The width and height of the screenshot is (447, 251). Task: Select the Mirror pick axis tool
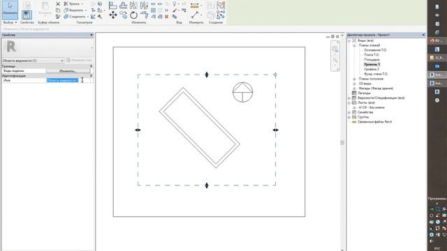[x=133, y=5]
